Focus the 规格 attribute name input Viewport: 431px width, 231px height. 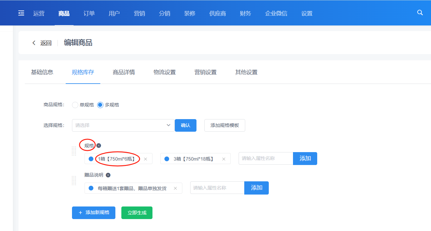pos(266,158)
